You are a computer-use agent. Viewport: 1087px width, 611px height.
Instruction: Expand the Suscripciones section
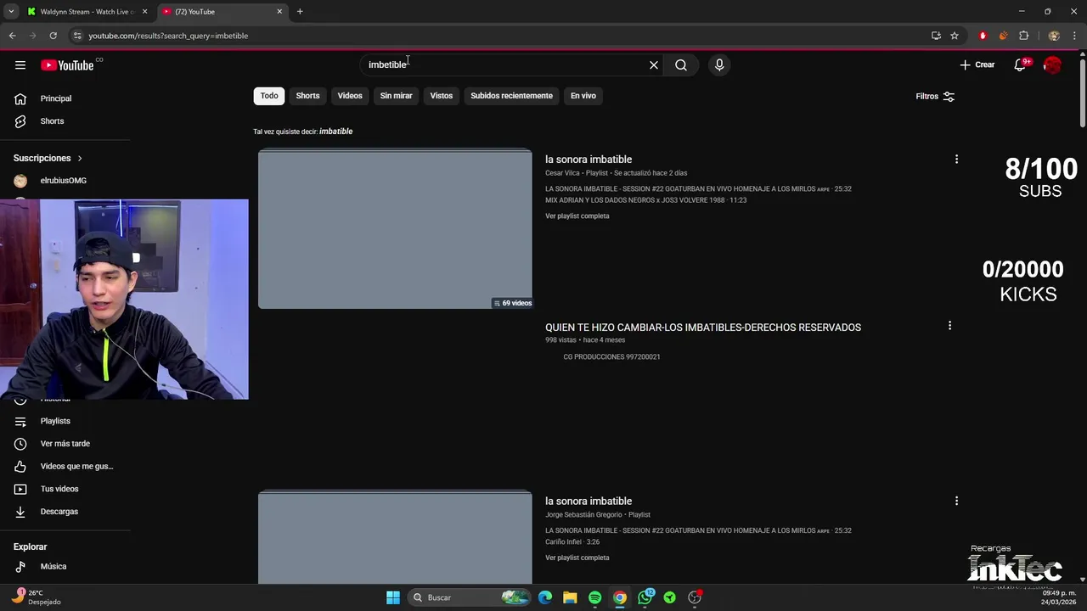point(48,158)
